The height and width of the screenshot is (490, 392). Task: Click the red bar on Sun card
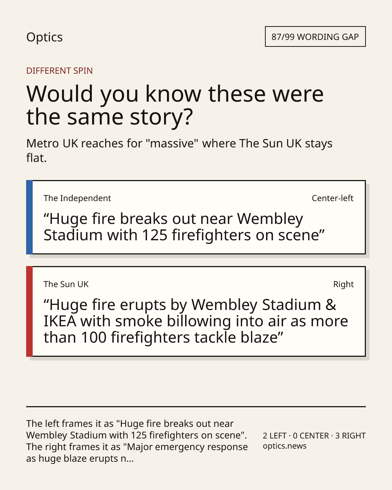(x=29, y=311)
